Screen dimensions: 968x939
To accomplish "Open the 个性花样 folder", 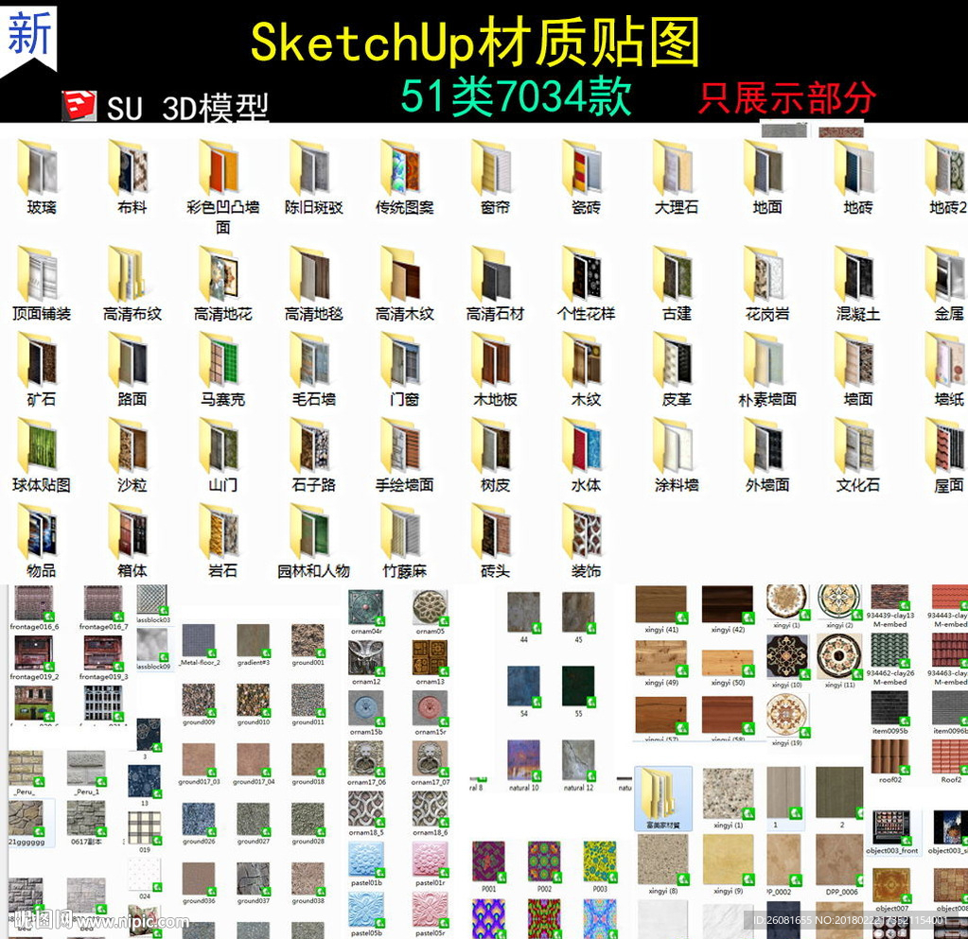I will tap(585, 274).
